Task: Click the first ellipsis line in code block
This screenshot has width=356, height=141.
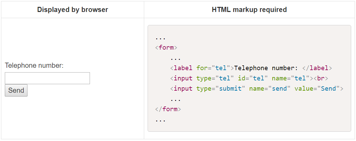Action: point(161,38)
